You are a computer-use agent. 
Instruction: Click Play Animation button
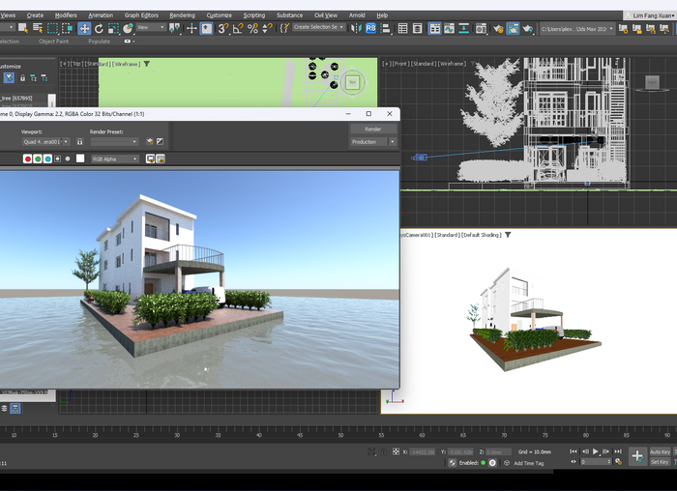(x=596, y=451)
